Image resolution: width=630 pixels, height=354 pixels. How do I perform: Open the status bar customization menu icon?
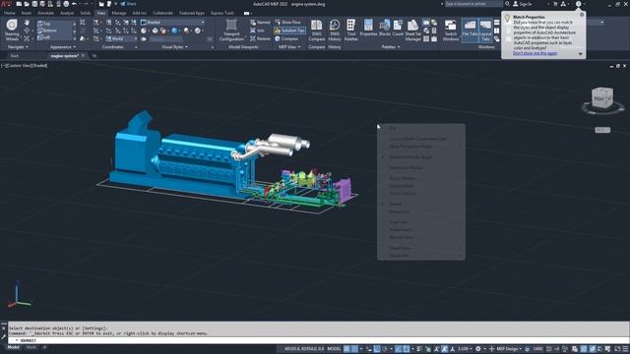[625, 349]
